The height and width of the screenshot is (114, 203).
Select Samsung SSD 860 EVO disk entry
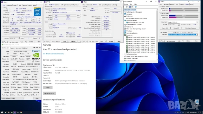[x=137, y=18]
